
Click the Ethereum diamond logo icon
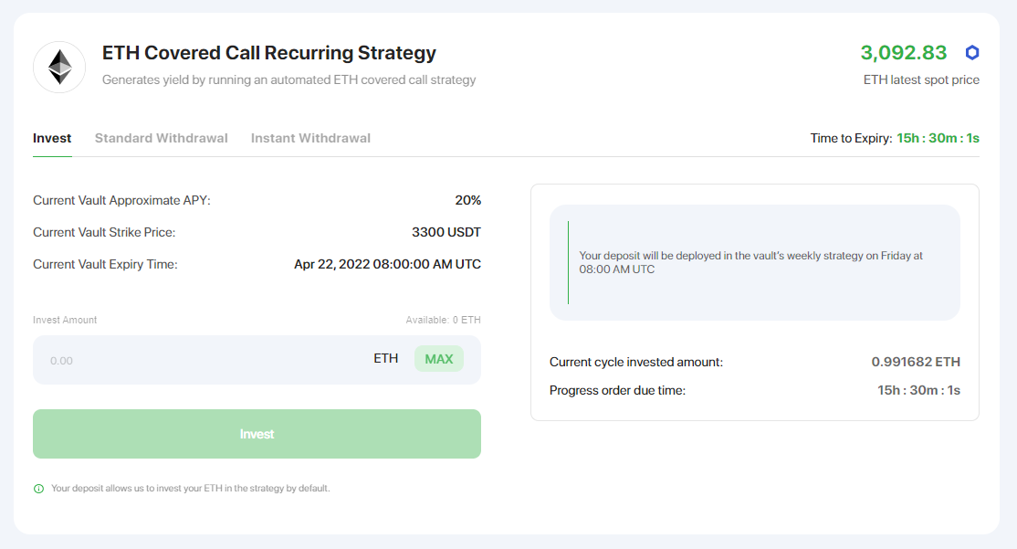pyautogui.click(x=59, y=68)
